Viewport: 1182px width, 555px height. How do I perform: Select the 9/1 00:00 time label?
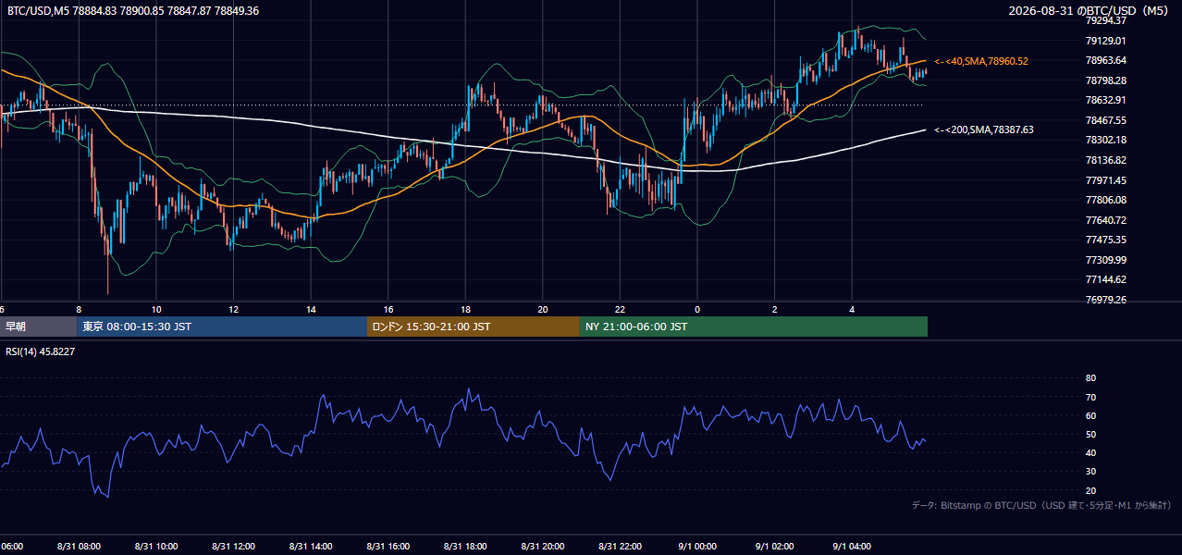[697, 547]
